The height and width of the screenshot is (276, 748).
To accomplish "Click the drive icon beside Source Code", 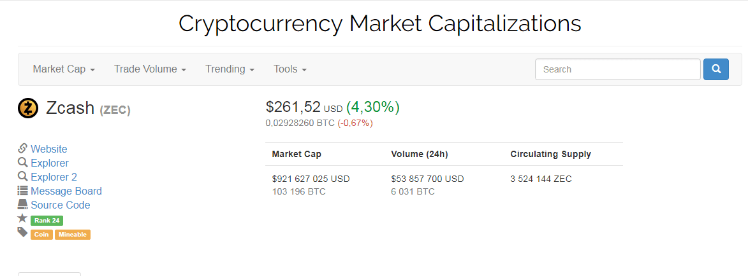I will pos(23,205).
